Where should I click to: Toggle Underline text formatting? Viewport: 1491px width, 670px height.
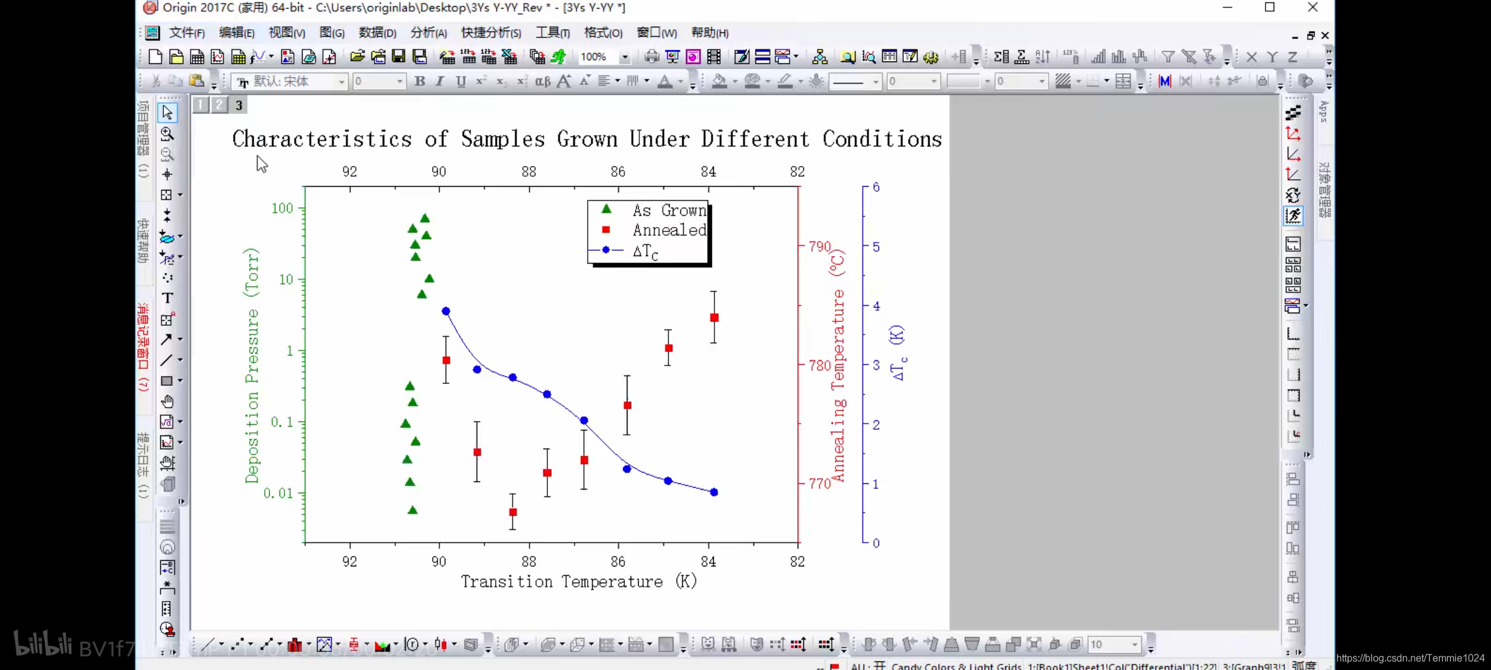click(460, 81)
